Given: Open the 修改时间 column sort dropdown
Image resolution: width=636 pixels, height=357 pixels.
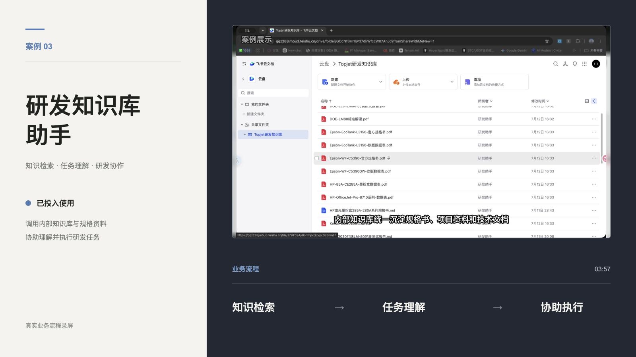Looking at the screenshot, I should click(x=540, y=101).
